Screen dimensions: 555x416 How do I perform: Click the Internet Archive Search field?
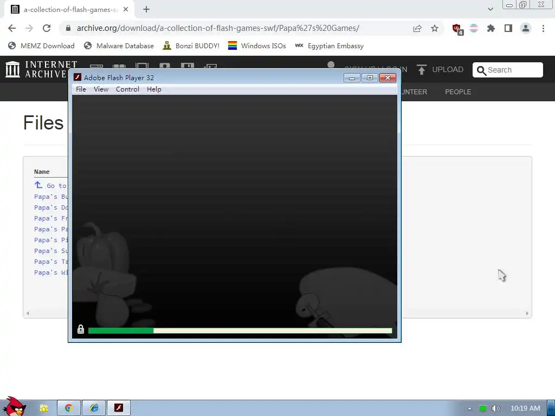coord(507,70)
